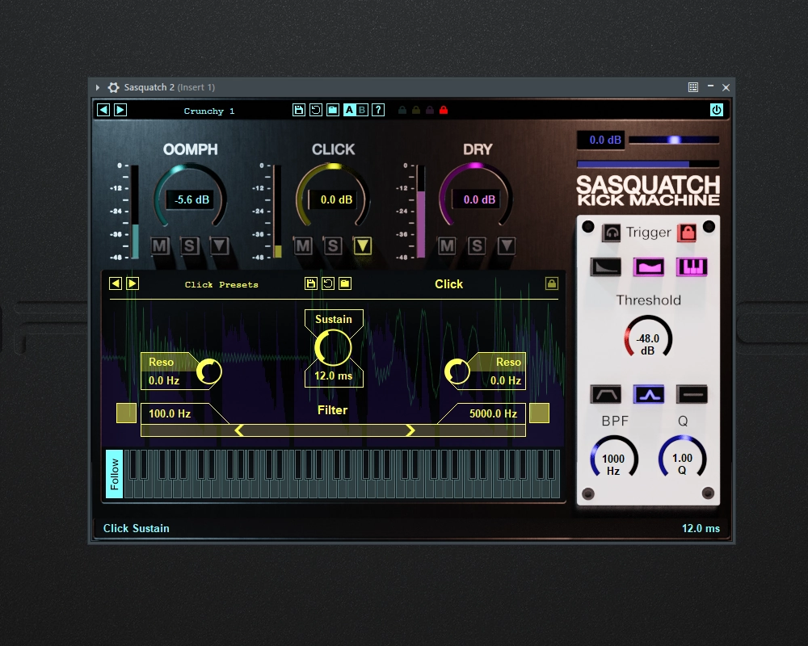The width and height of the screenshot is (808, 646).
Task: Select the MIDI keyboard trigger mode icon
Action: coord(692,266)
